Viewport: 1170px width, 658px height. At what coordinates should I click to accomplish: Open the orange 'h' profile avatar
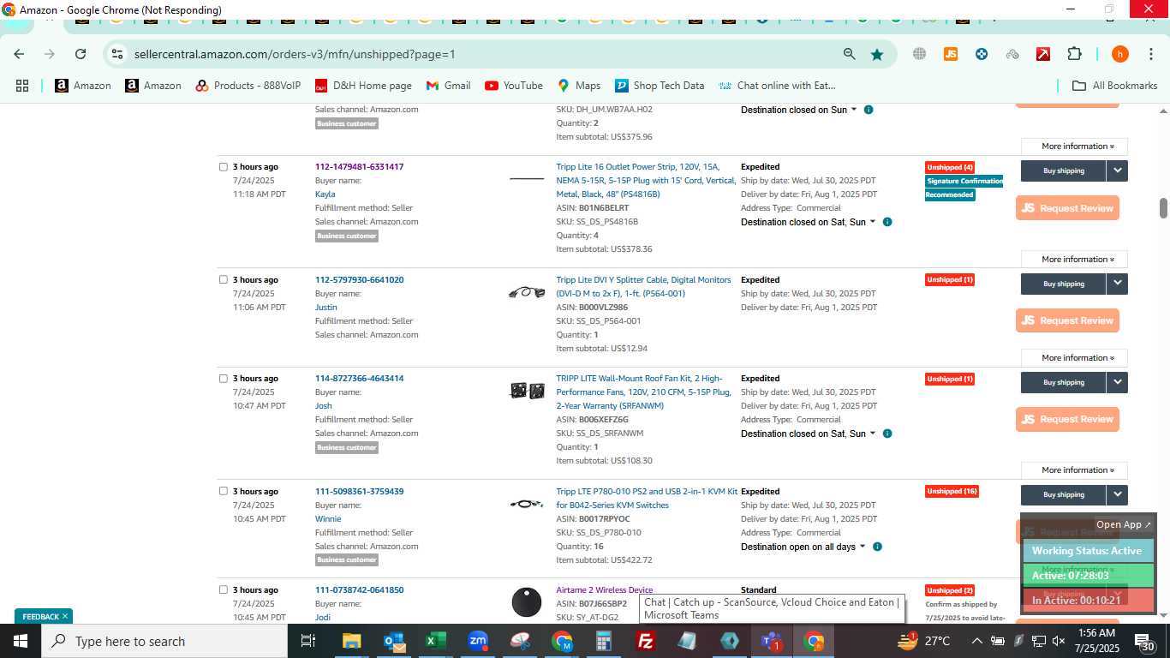pyautogui.click(x=1119, y=54)
